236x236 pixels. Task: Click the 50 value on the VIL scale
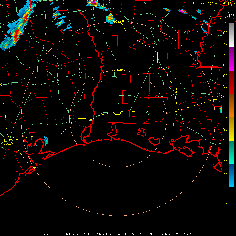pos(225,97)
